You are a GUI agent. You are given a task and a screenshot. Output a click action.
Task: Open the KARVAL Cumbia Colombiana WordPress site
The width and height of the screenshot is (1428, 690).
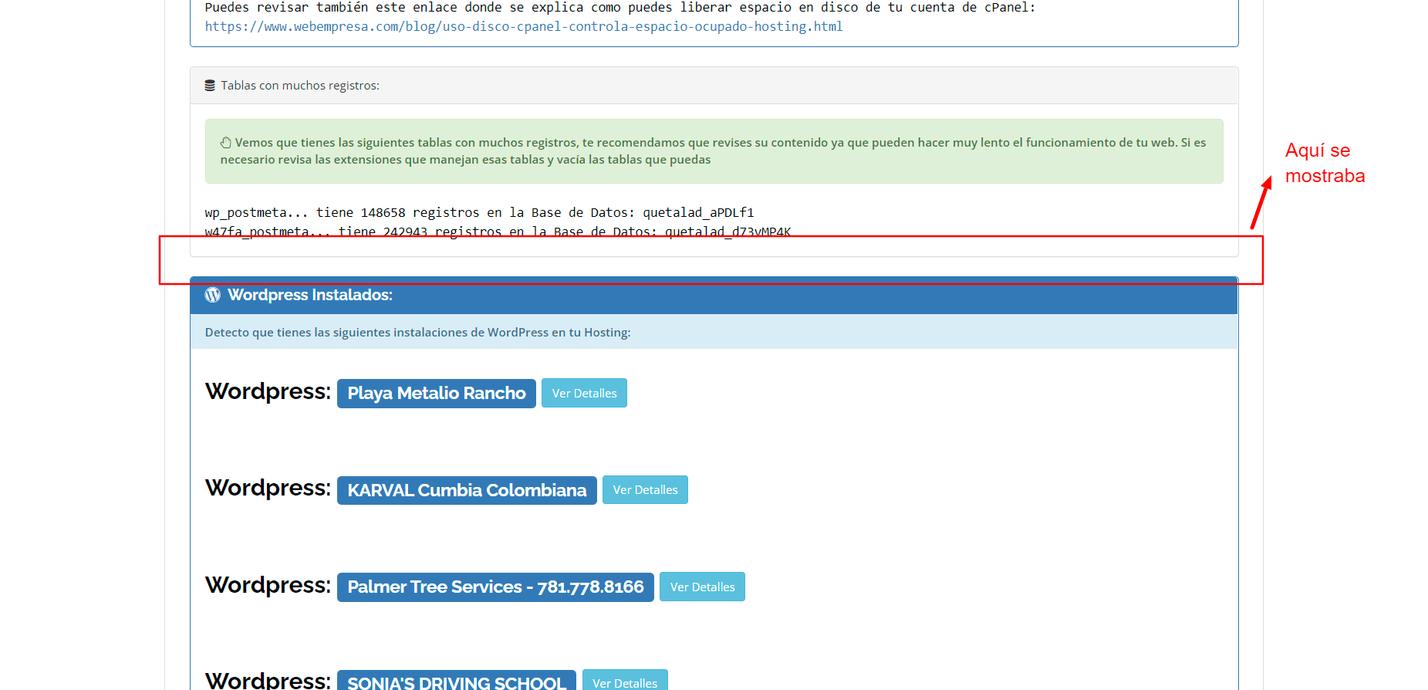[x=467, y=490]
